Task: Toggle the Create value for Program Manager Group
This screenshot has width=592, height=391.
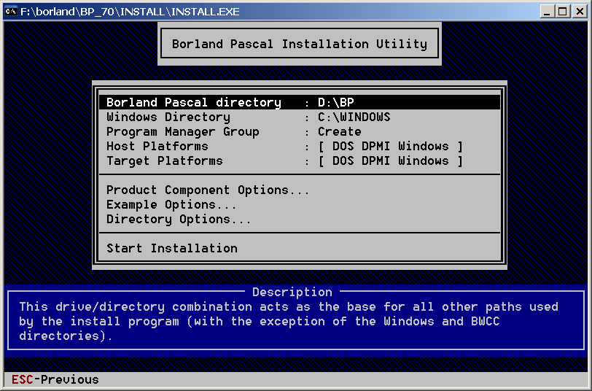Action: click(x=340, y=132)
